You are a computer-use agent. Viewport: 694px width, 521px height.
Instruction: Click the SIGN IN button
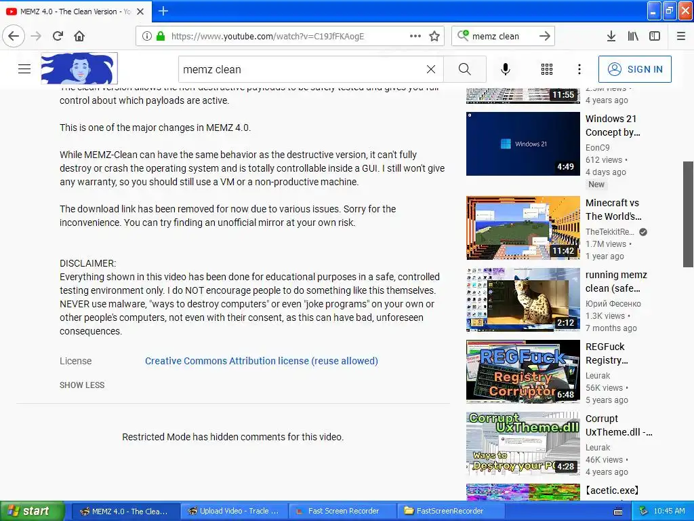point(634,69)
